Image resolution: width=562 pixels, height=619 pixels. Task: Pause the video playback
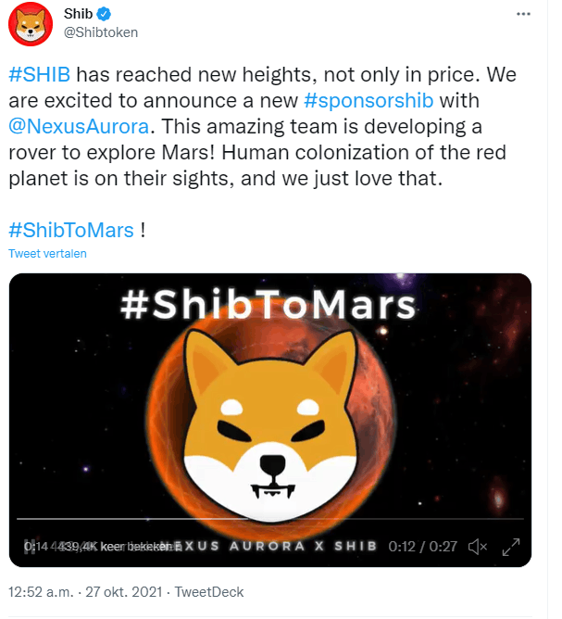30,547
